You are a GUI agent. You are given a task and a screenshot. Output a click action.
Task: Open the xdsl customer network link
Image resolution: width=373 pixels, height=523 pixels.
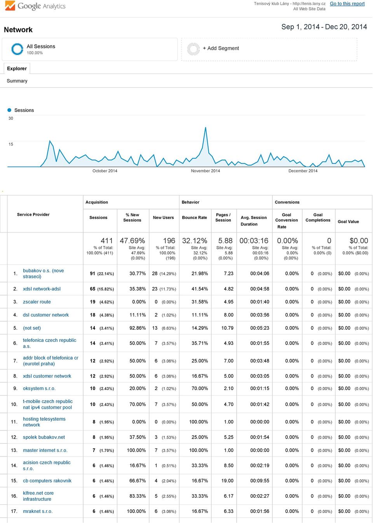[x=47, y=376]
